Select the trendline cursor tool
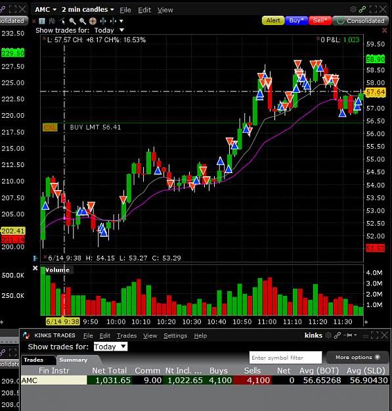The height and width of the screenshot is (411, 392). pos(62,21)
